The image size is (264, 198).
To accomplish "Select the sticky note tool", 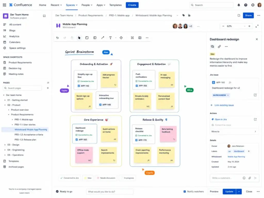I will click(87, 38).
